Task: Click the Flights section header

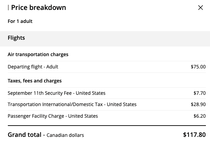Action: coord(16,38)
